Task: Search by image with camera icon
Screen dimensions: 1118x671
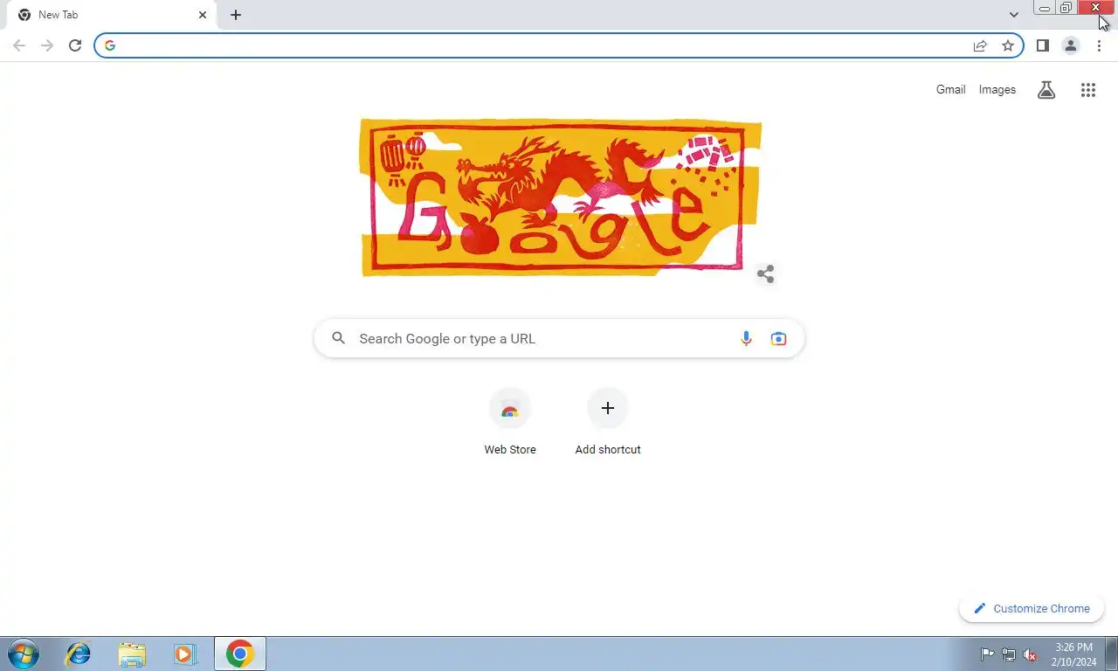Action: (778, 339)
